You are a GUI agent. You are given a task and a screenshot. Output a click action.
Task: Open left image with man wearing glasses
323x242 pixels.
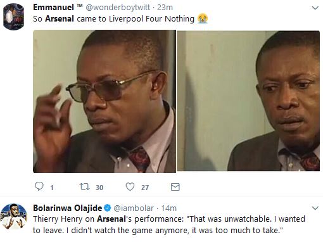[x=104, y=101]
